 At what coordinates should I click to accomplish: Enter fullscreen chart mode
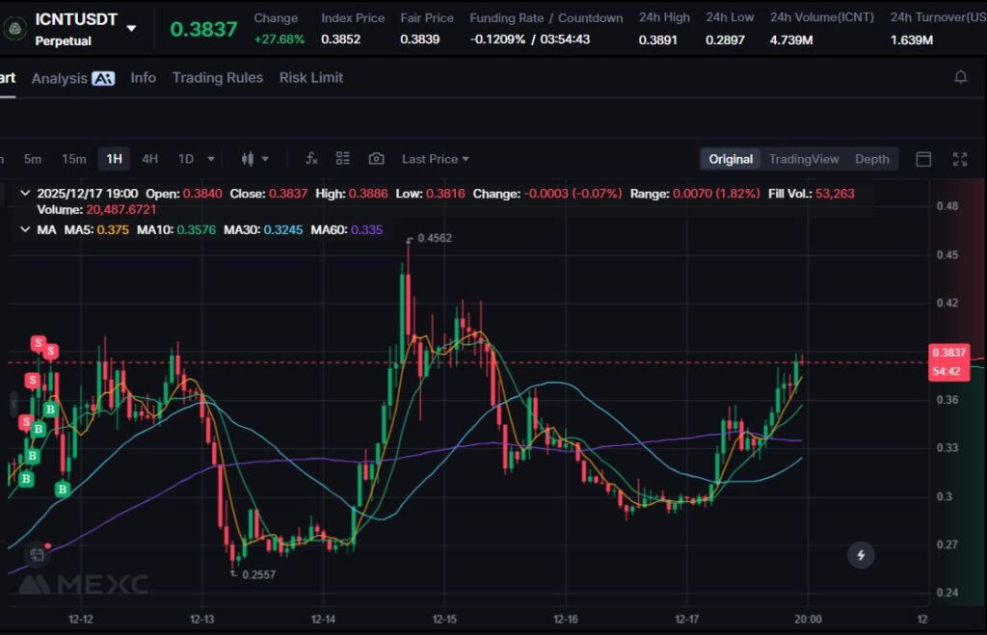[x=960, y=159]
